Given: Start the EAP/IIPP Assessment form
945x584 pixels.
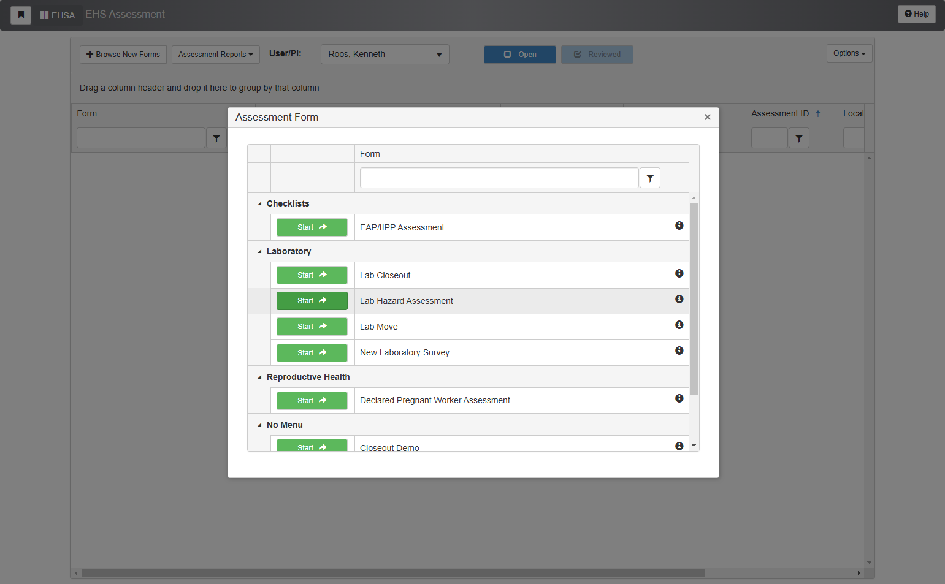Looking at the screenshot, I should [x=312, y=227].
